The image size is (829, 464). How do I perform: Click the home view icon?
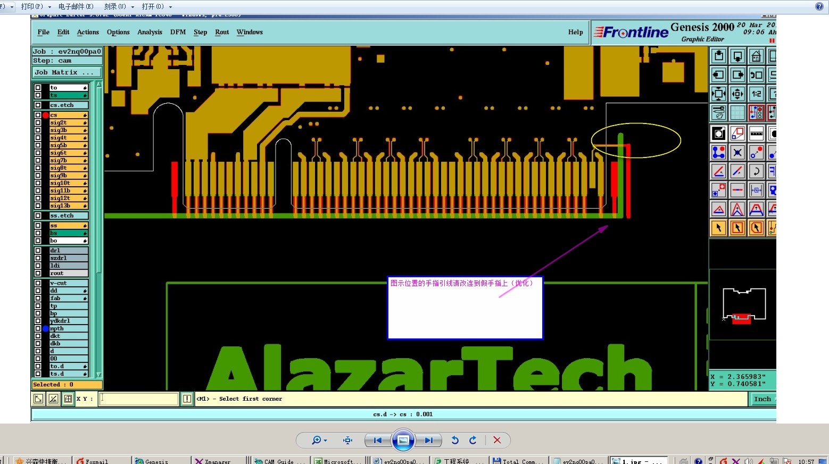tap(756, 56)
